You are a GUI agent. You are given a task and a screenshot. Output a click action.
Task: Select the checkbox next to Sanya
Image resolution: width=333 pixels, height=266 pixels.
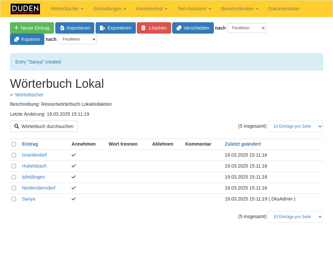click(14, 199)
